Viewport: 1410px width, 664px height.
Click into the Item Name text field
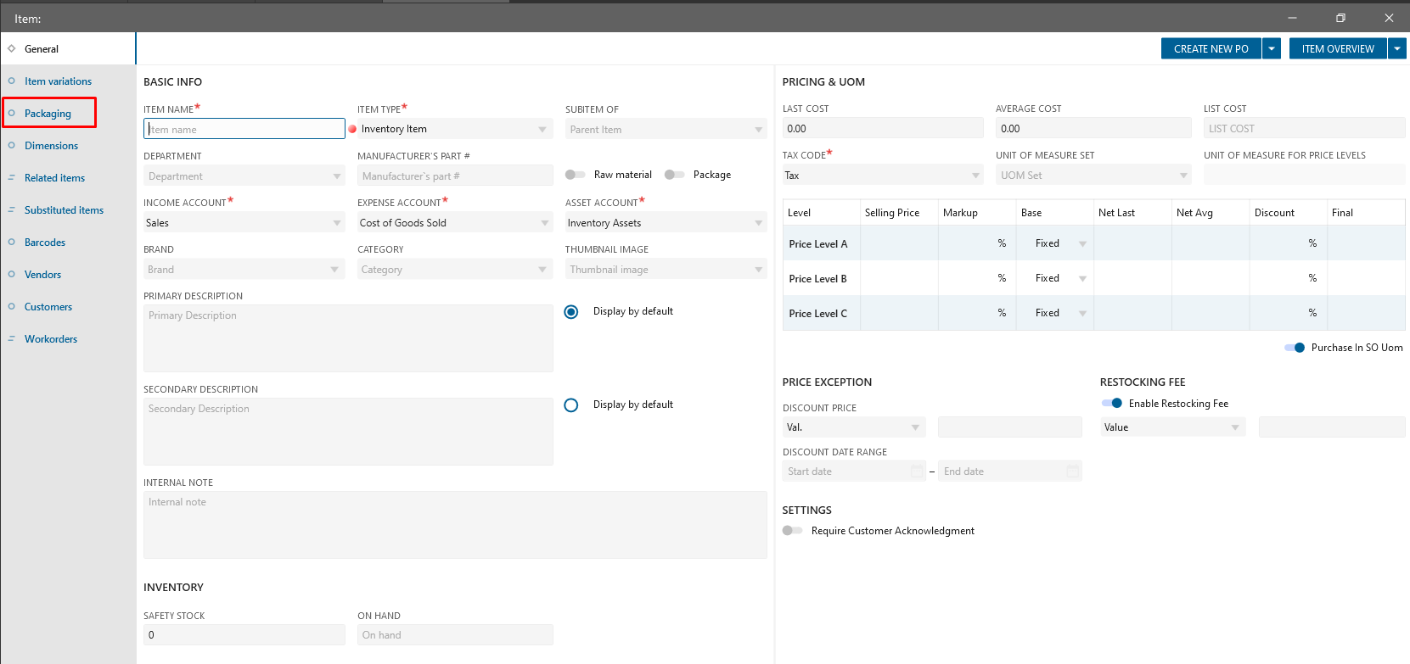pyautogui.click(x=244, y=129)
